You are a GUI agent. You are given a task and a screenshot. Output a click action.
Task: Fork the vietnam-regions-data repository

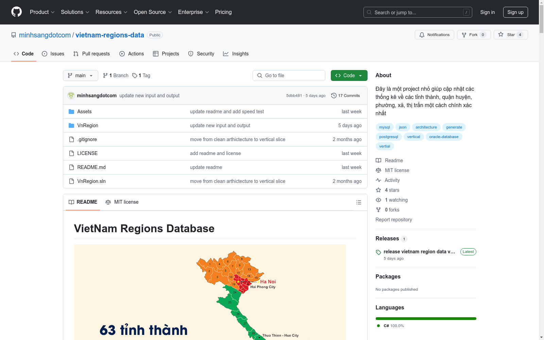click(x=474, y=35)
